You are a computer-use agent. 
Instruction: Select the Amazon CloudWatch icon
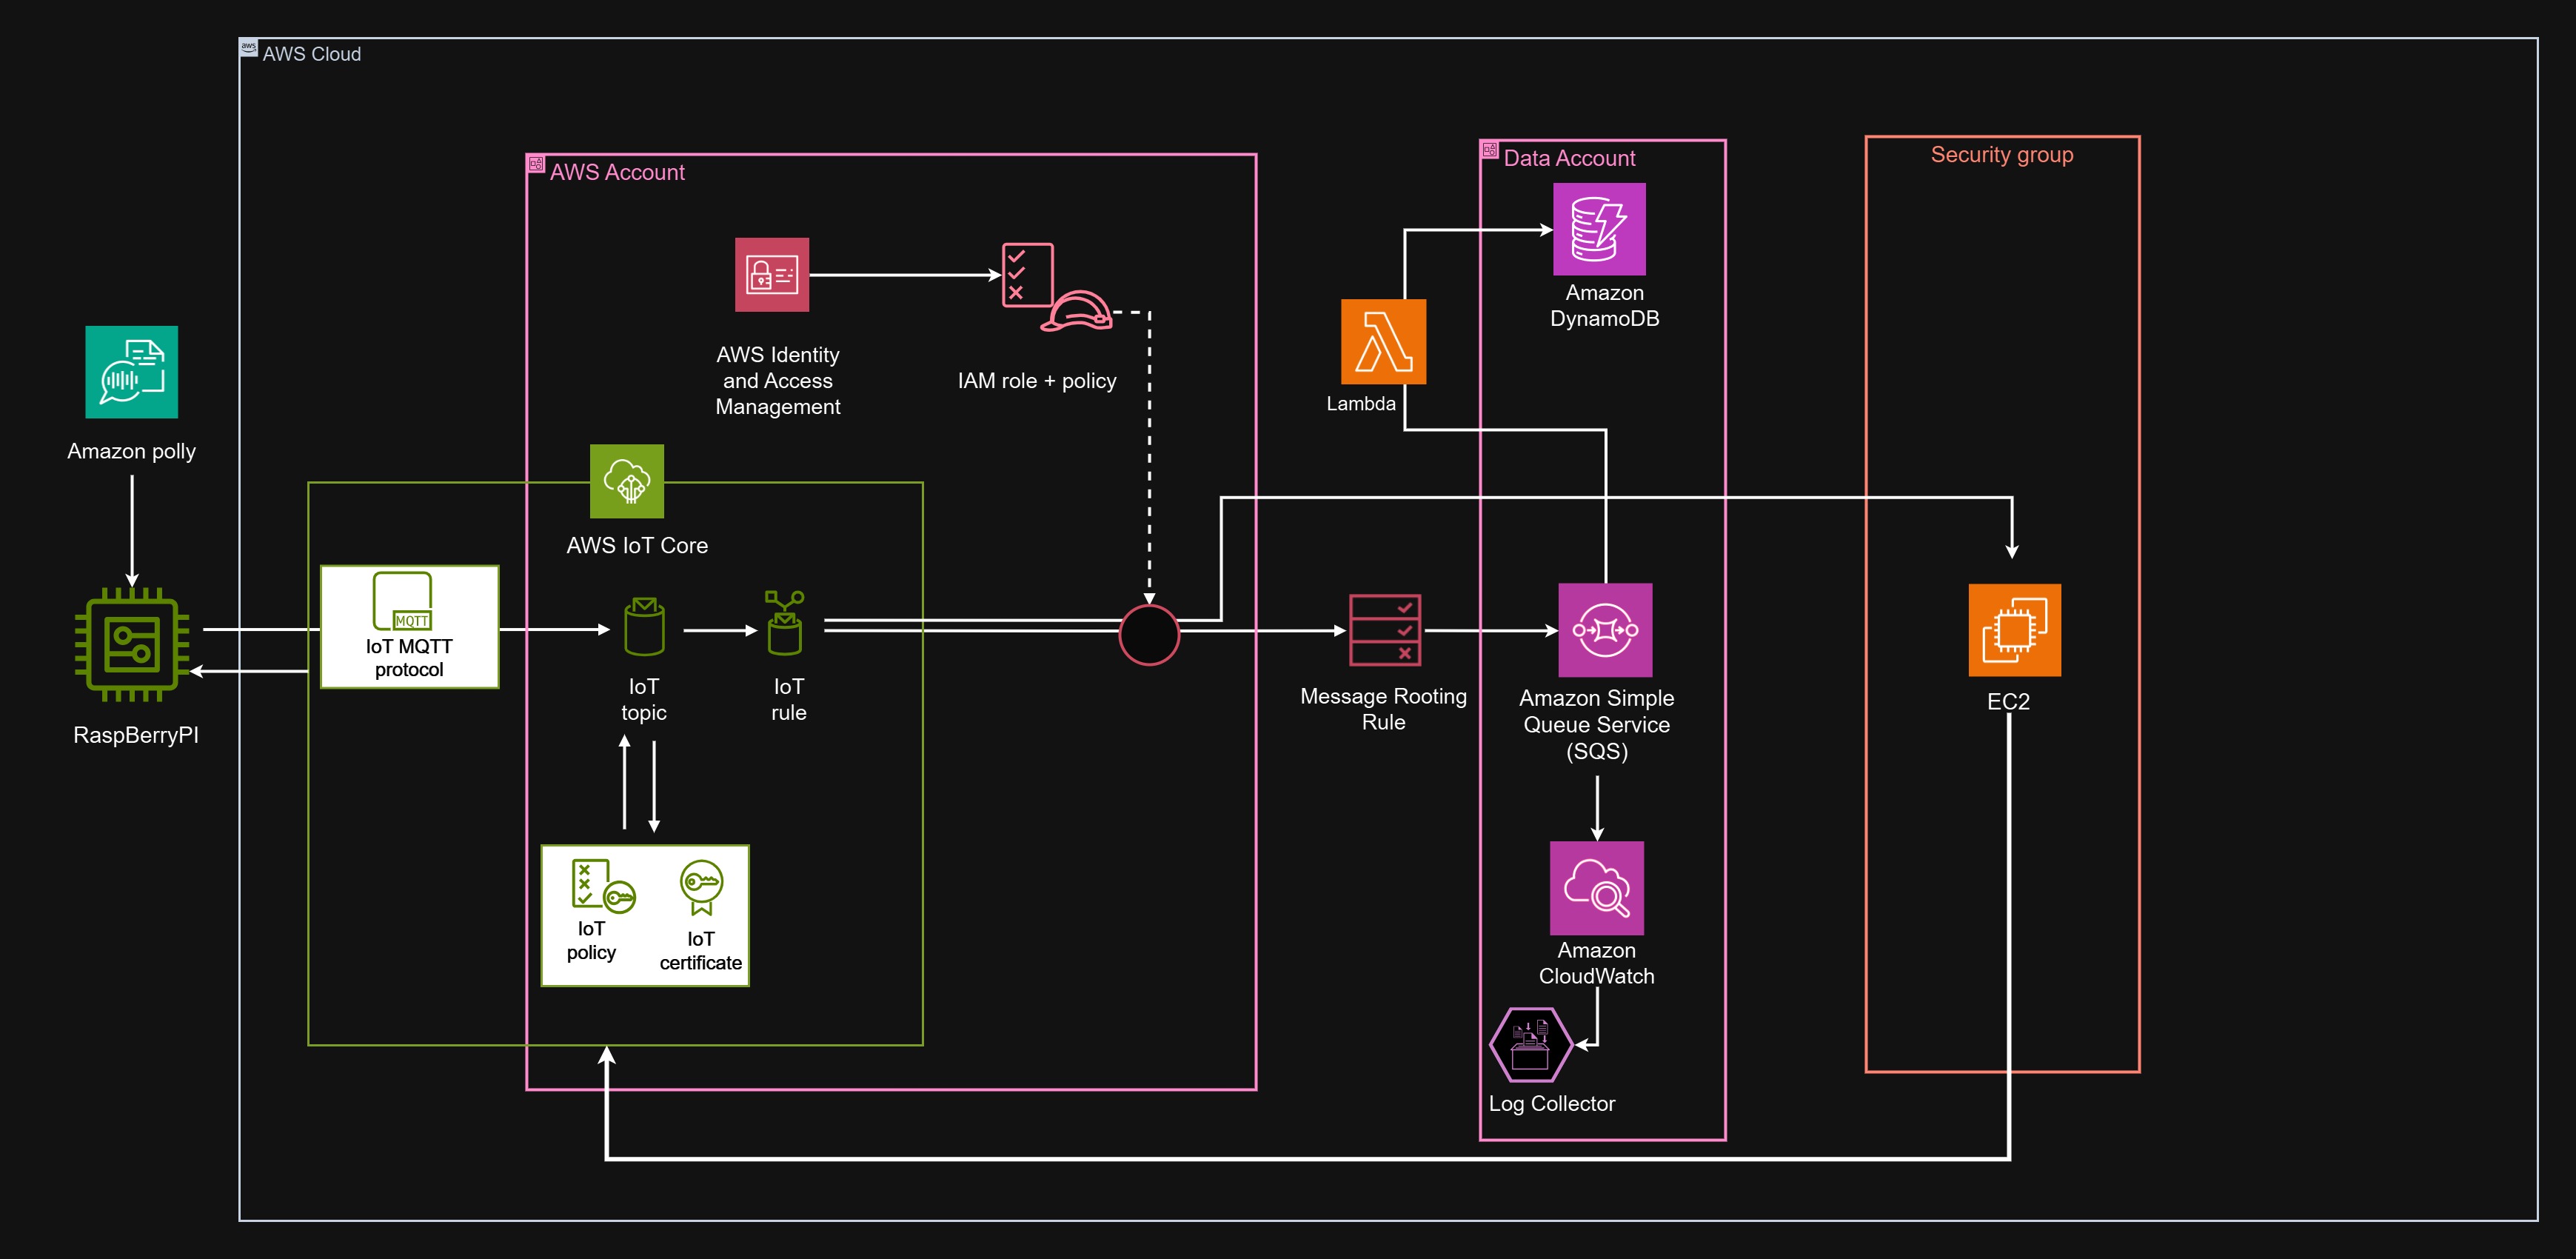point(1597,888)
